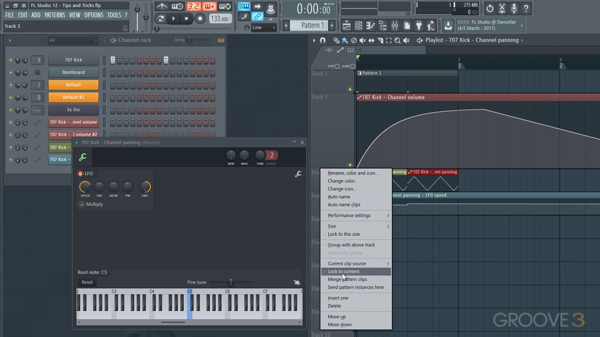The height and width of the screenshot is (337, 600).
Task: Open the Mixer view icon
Action: [x=395, y=25]
